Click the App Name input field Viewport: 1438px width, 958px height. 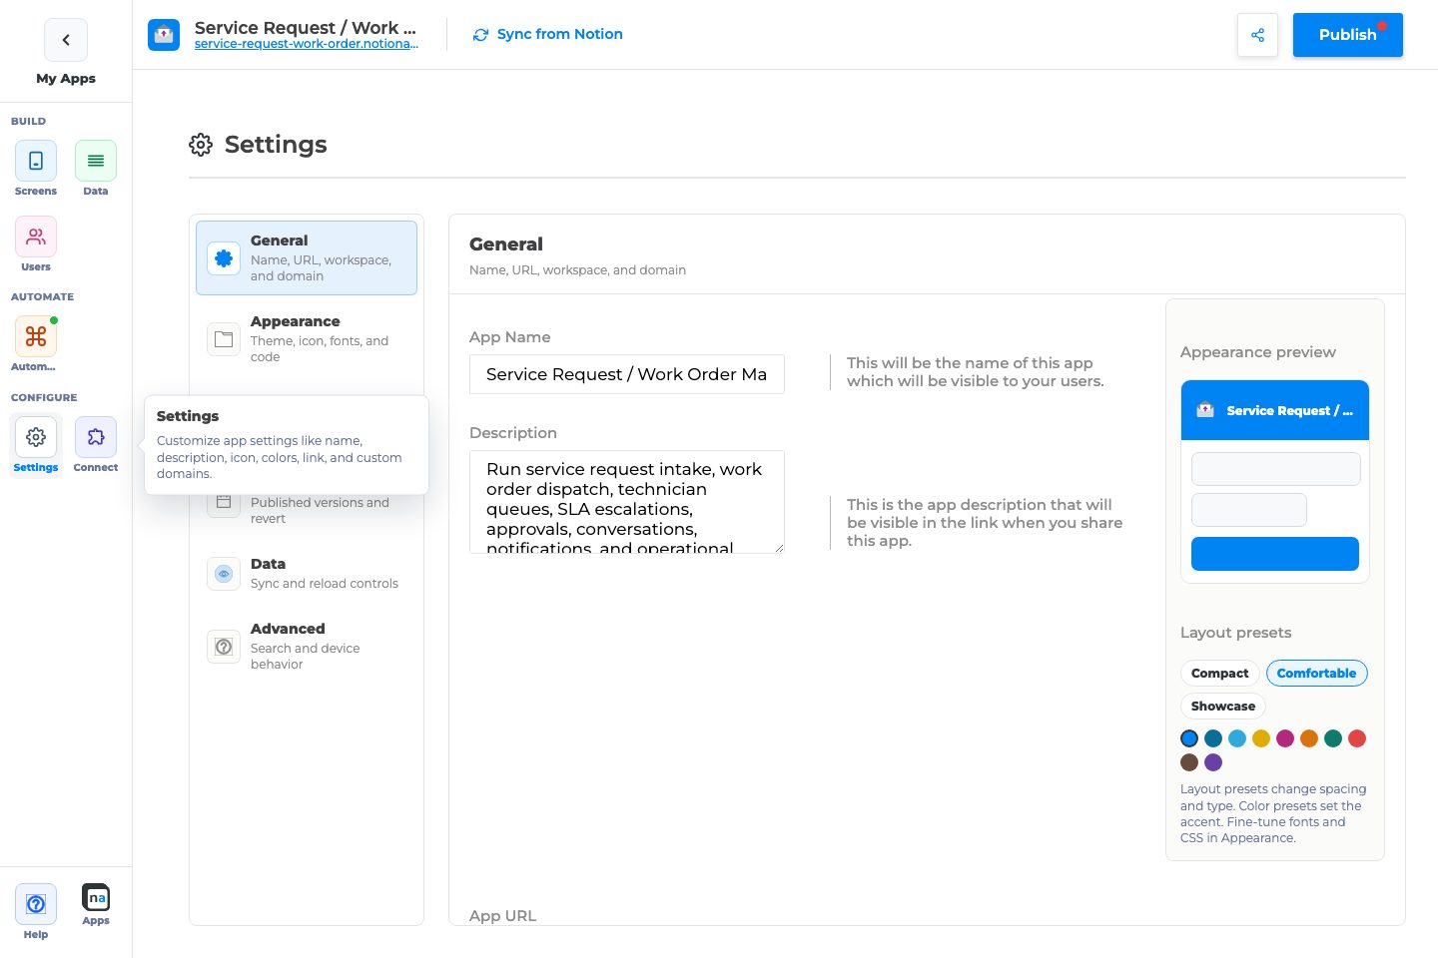pos(627,374)
